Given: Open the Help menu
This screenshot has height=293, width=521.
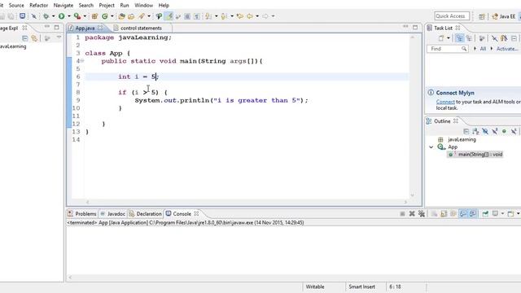Looking at the screenshot, I should [x=164, y=6].
